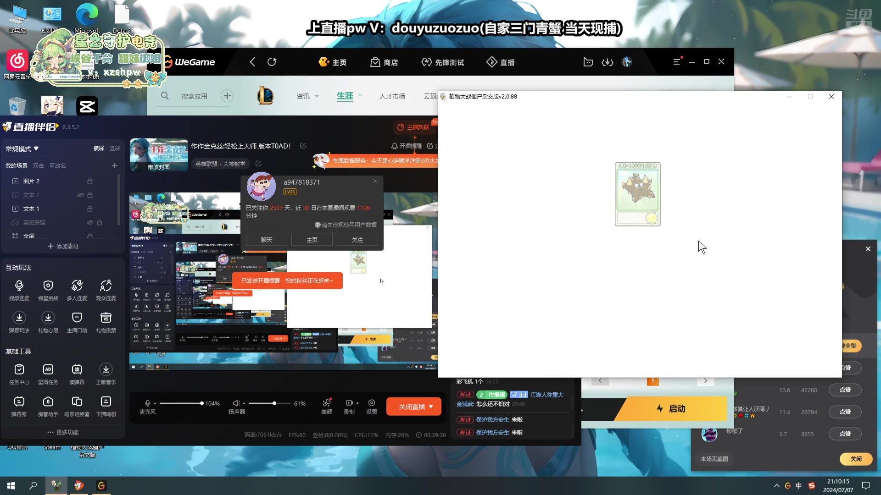Open 美颜 beauty settings
881x495 pixels.
pos(327,406)
